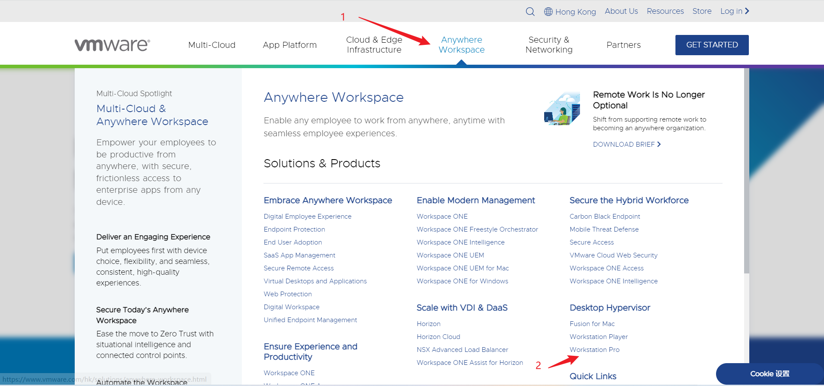Viewport: 824px width, 386px height.
Task: Click Log in link
Action: click(x=735, y=11)
